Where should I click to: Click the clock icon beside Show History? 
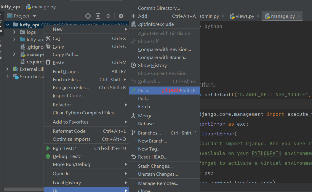(x=133, y=65)
